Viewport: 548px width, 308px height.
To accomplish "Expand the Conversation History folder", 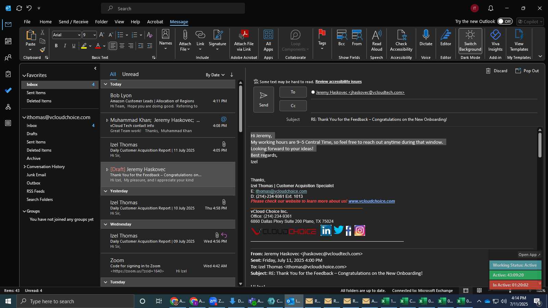I will coord(24,167).
